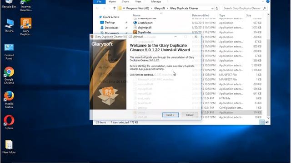Refresh the Explorer folder view
The width and height of the screenshot is (291, 163).
click(217, 8)
